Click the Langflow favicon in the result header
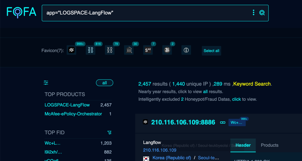The image size is (302, 161). (x=145, y=122)
